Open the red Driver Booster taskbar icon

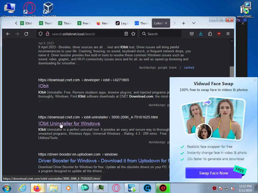click(163, 188)
